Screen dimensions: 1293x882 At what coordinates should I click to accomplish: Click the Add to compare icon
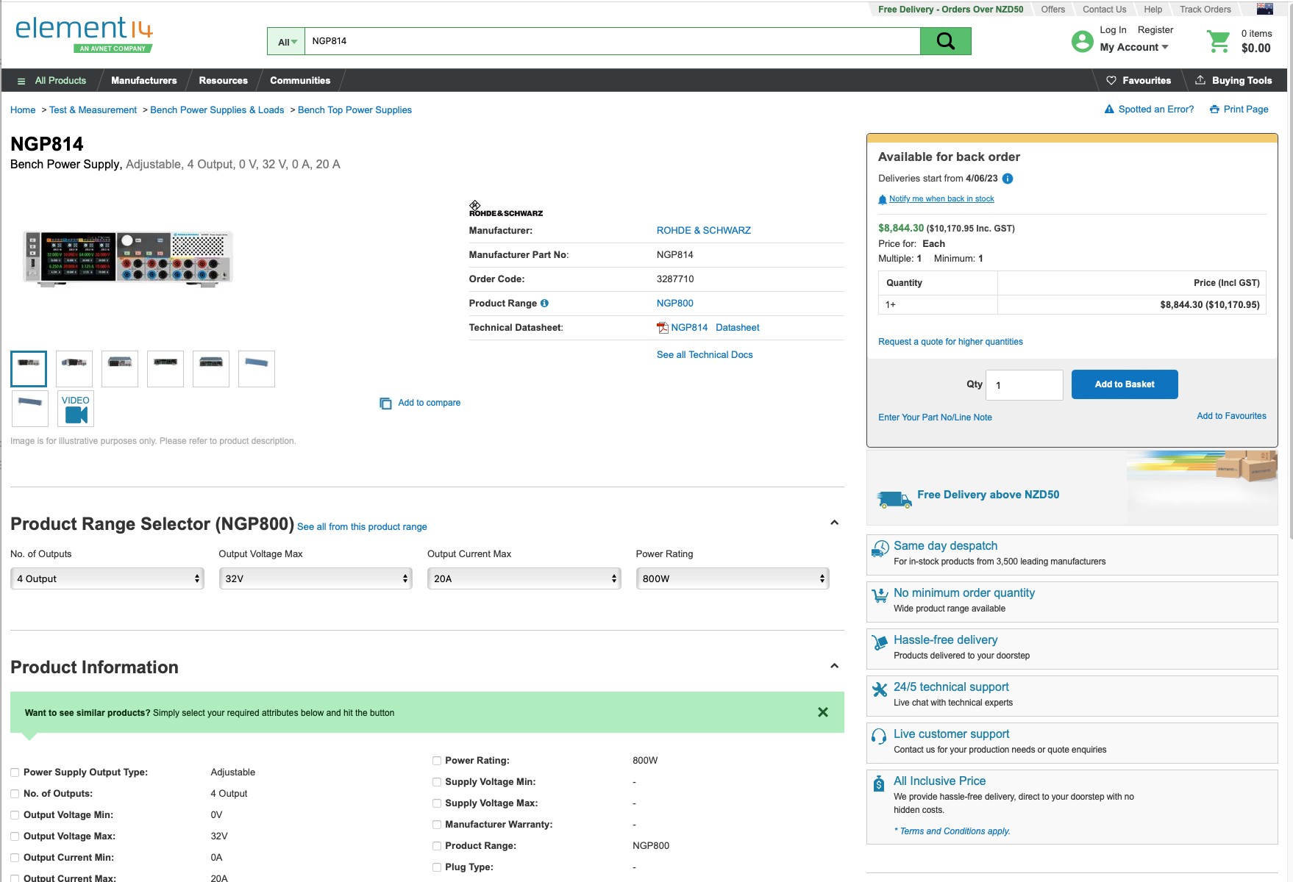point(385,404)
